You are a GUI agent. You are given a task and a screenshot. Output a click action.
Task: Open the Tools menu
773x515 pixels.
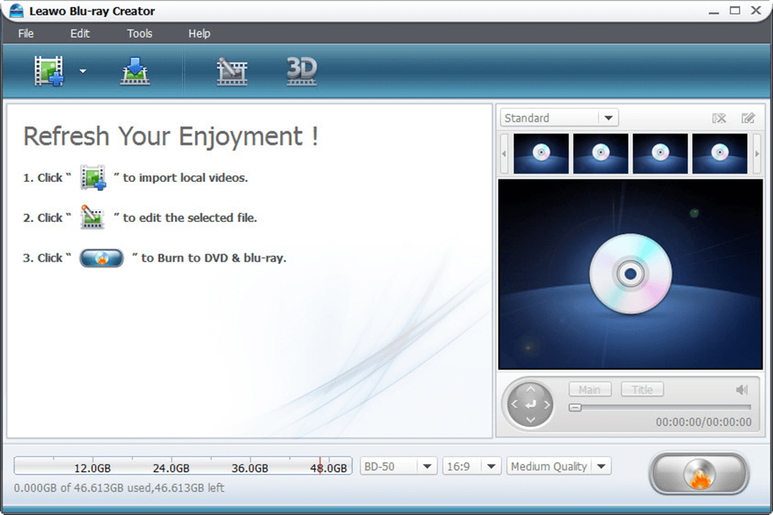click(x=138, y=33)
